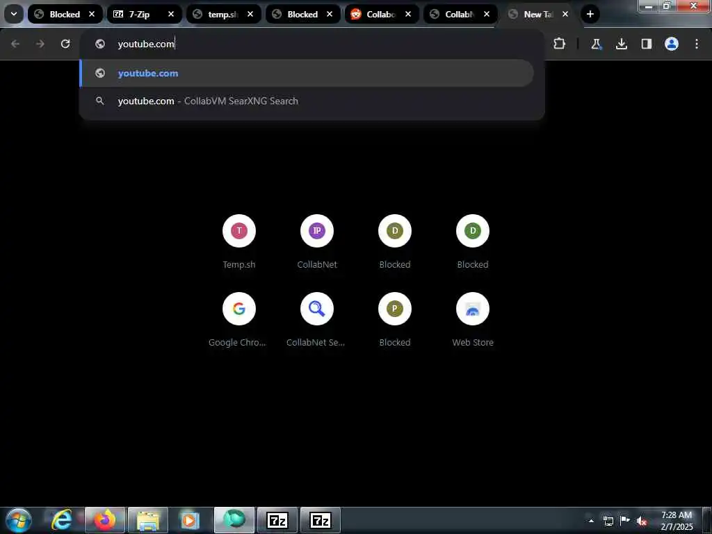Close the New Tab tab
This screenshot has height=534, width=712.
click(x=565, y=14)
